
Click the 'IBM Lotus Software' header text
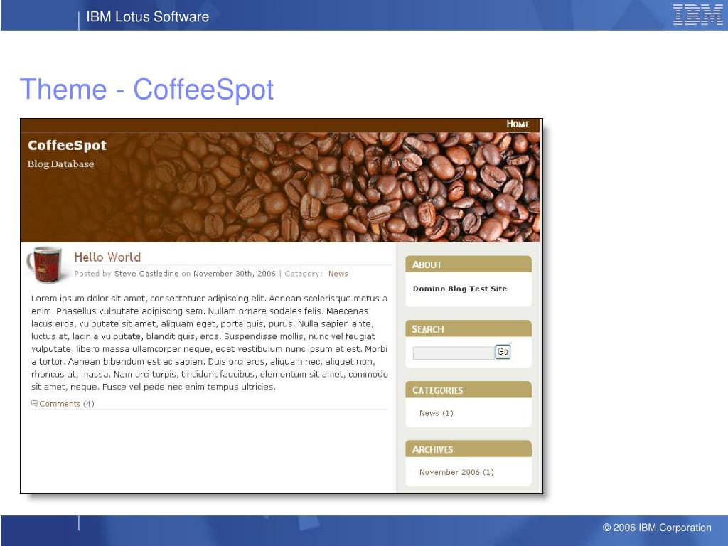point(148,17)
